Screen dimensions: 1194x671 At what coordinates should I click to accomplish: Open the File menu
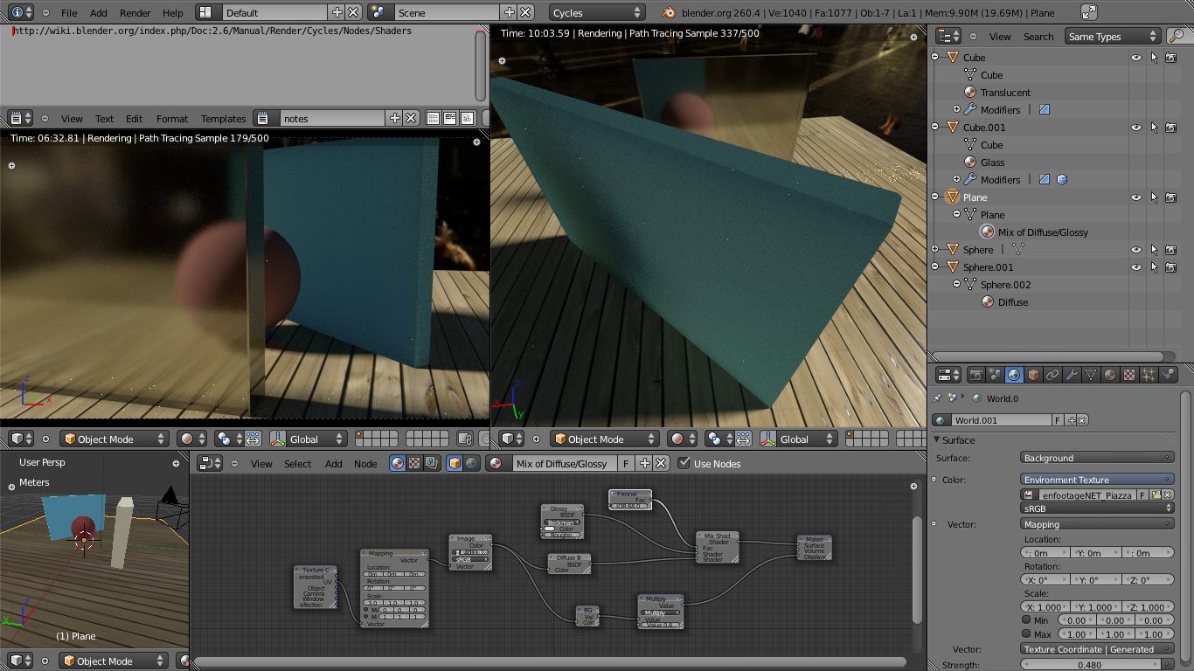(x=69, y=13)
